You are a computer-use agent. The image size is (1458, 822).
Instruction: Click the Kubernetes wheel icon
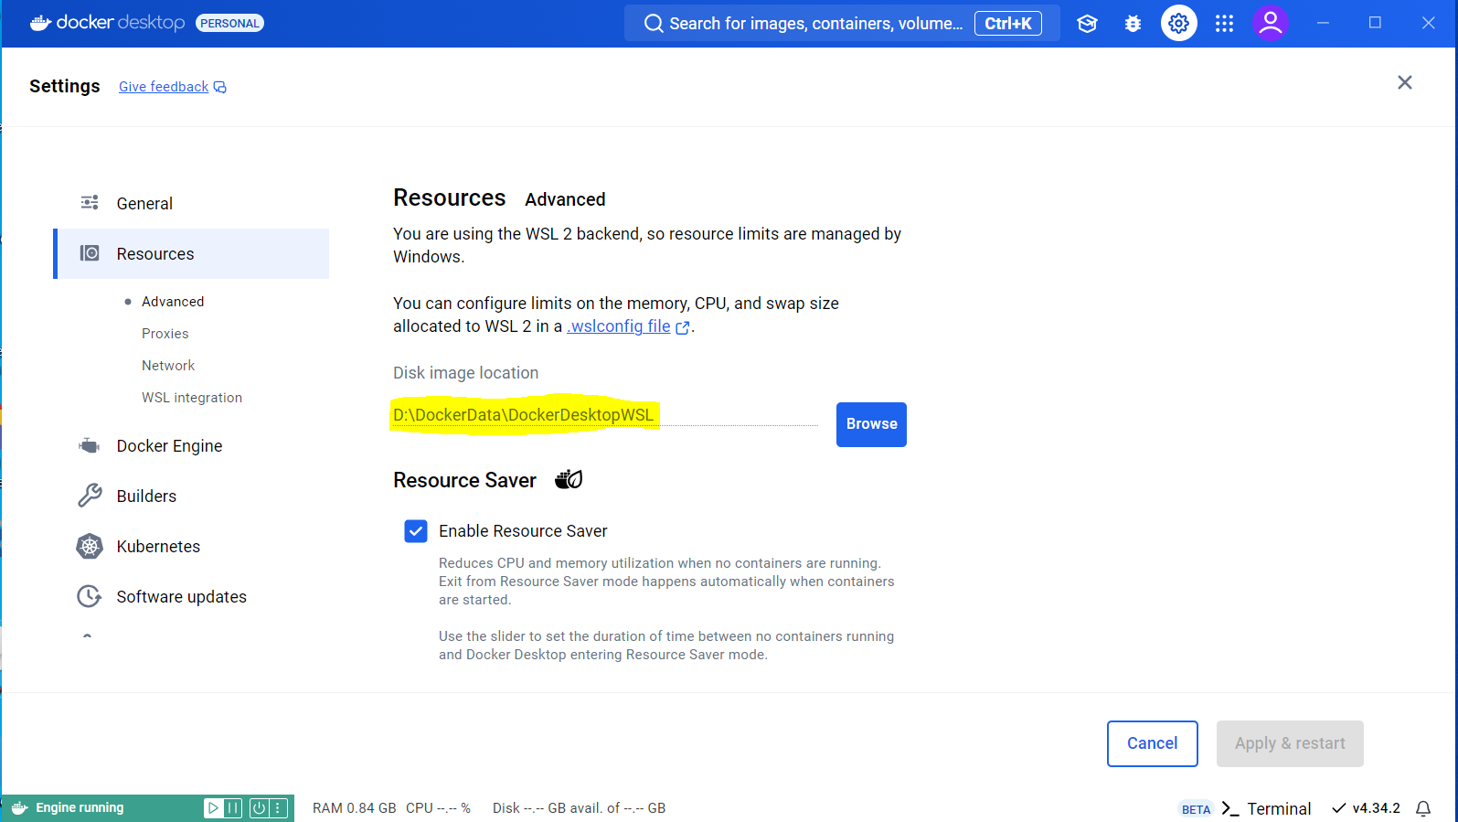click(x=90, y=546)
